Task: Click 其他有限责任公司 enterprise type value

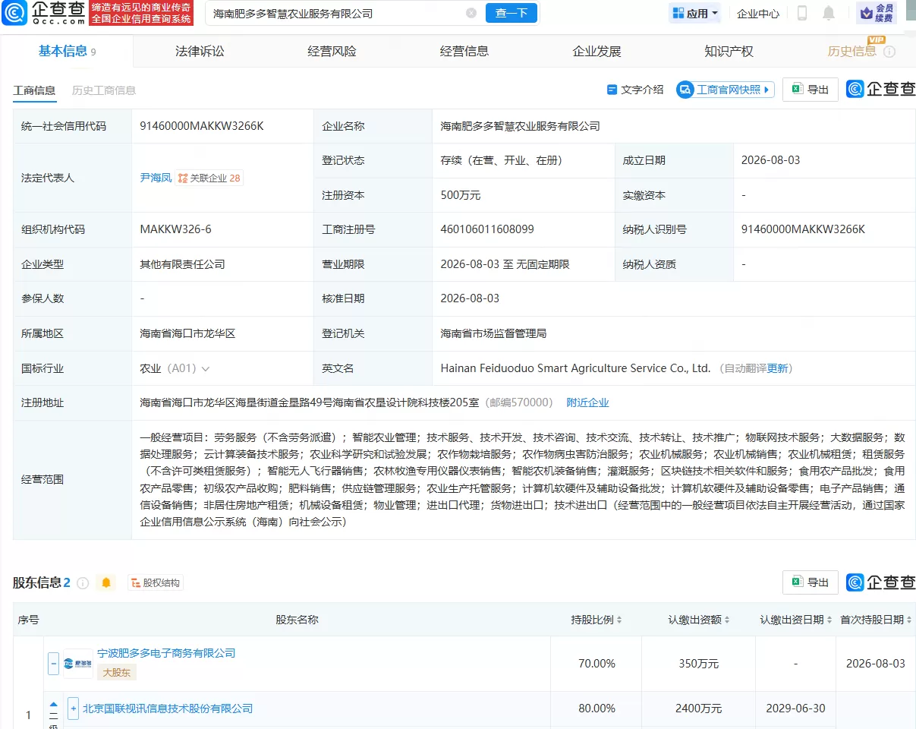Action: (182, 264)
